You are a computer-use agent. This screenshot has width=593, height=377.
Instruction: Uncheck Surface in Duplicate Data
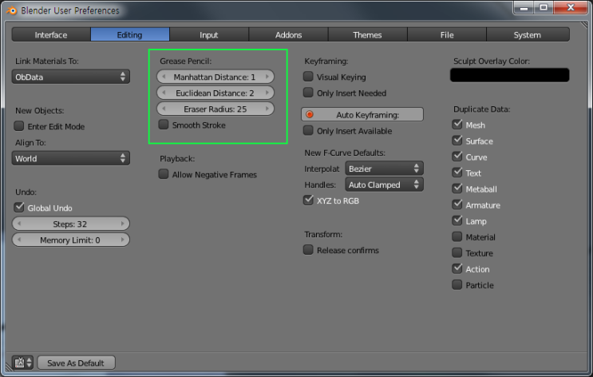click(x=457, y=141)
